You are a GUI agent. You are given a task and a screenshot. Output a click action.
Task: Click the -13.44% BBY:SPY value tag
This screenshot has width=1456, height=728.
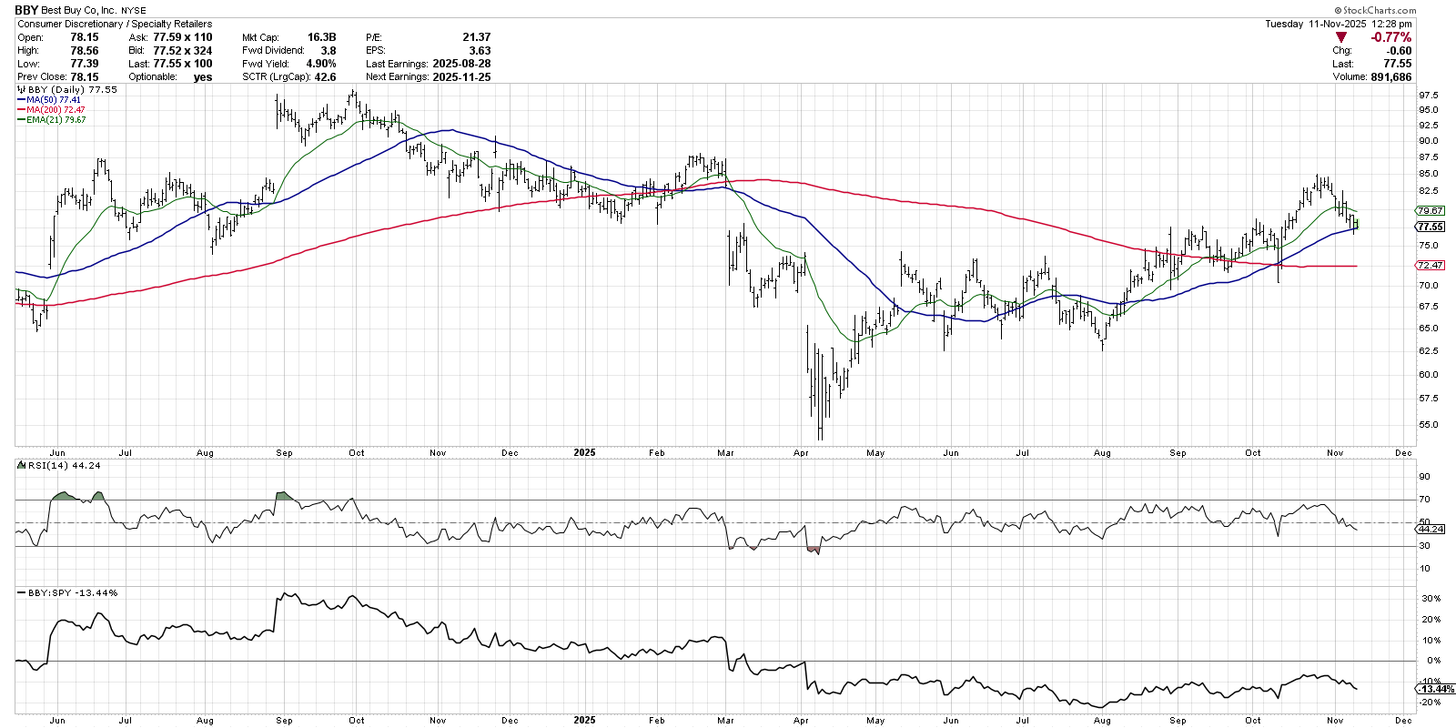[1432, 689]
